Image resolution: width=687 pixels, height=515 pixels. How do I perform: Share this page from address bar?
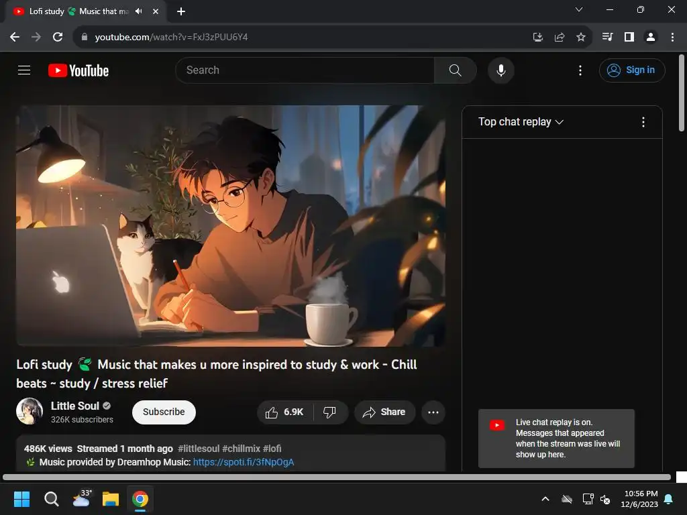[560, 37]
